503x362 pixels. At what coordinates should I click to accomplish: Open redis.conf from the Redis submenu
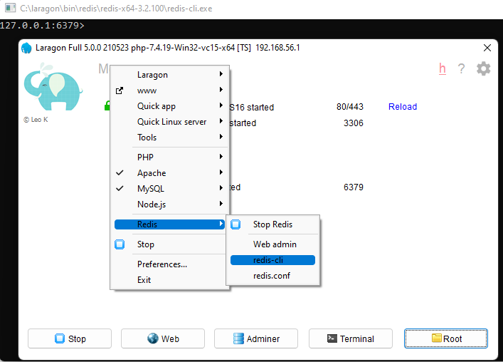(x=272, y=276)
